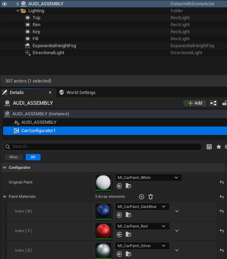The image size is (227, 259).
Task: Open the World Settings tab
Action: coord(81,93)
